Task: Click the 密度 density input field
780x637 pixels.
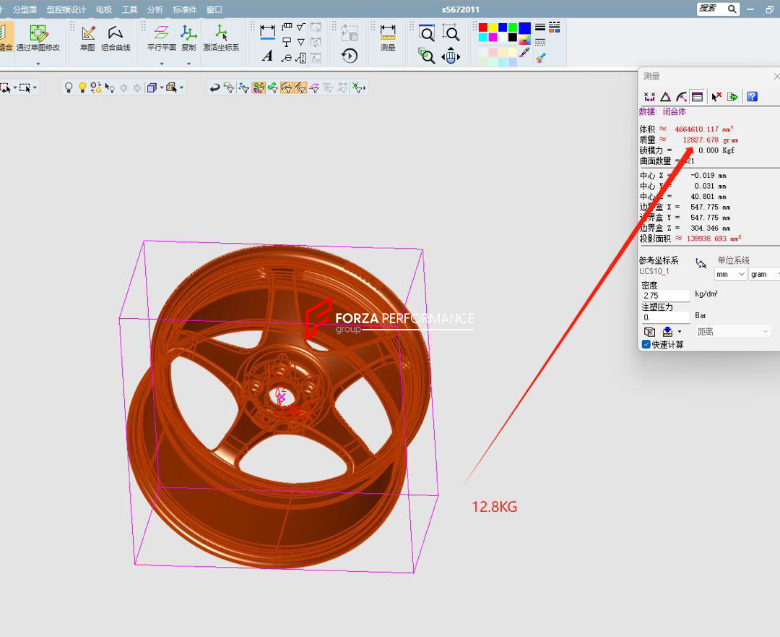Action: click(665, 296)
